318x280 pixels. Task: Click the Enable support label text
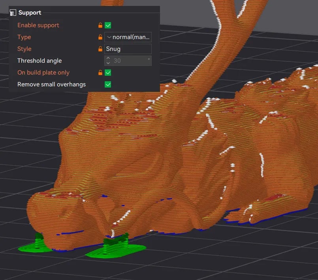(38, 25)
